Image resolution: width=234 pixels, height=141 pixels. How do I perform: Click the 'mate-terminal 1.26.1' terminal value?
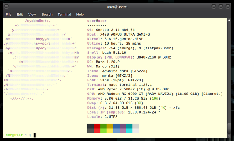tap(130, 85)
